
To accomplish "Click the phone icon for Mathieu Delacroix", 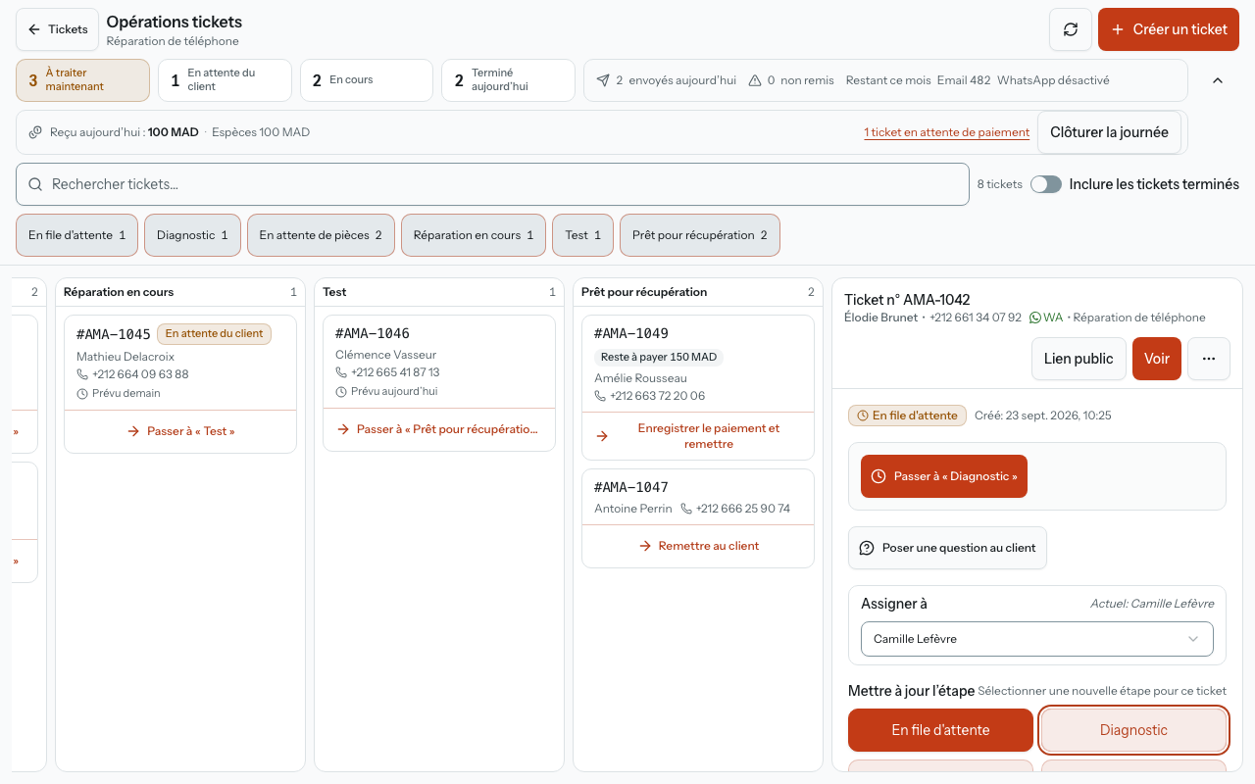I will click(x=82, y=374).
